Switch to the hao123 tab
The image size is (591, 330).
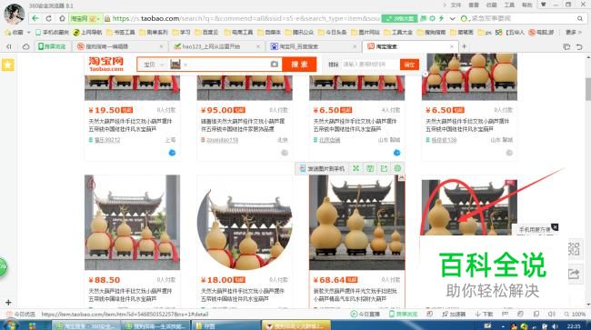click(x=216, y=46)
